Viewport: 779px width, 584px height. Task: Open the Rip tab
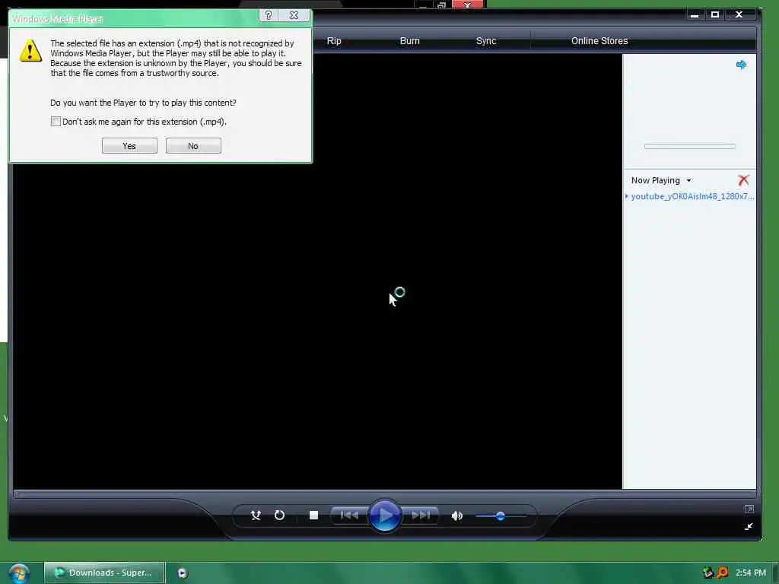click(334, 41)
